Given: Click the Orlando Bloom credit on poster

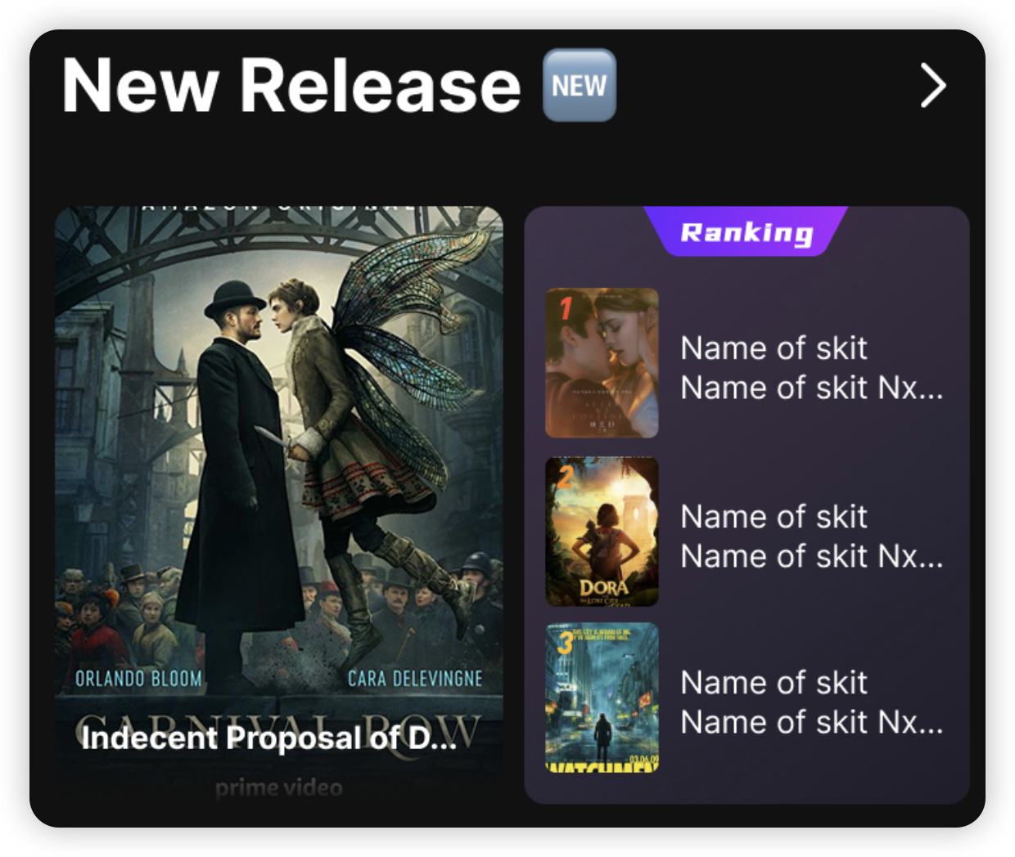Looking at the screenshot, I should tap(138, 679).
